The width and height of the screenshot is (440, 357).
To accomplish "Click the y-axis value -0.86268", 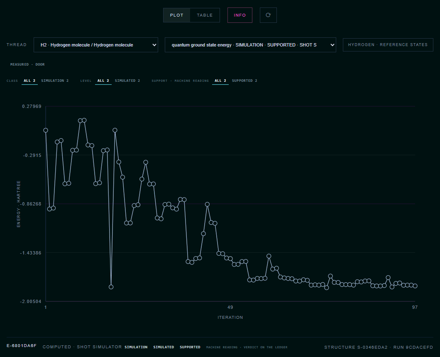I will click(31, 204).
